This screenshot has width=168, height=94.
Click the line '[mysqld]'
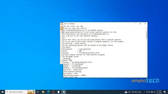coord(67,58)
